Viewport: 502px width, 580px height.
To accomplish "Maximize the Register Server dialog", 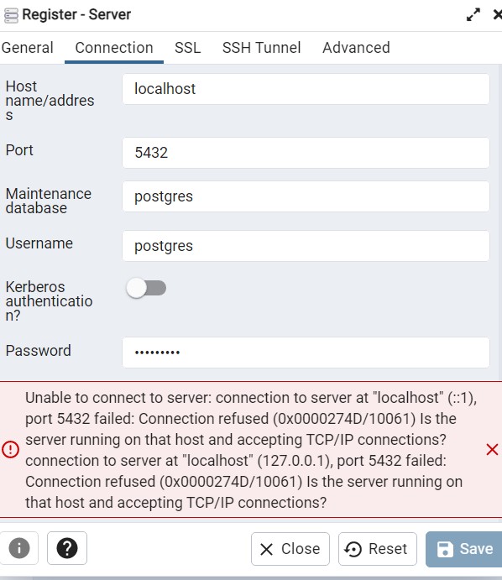I will pos(473,15).
